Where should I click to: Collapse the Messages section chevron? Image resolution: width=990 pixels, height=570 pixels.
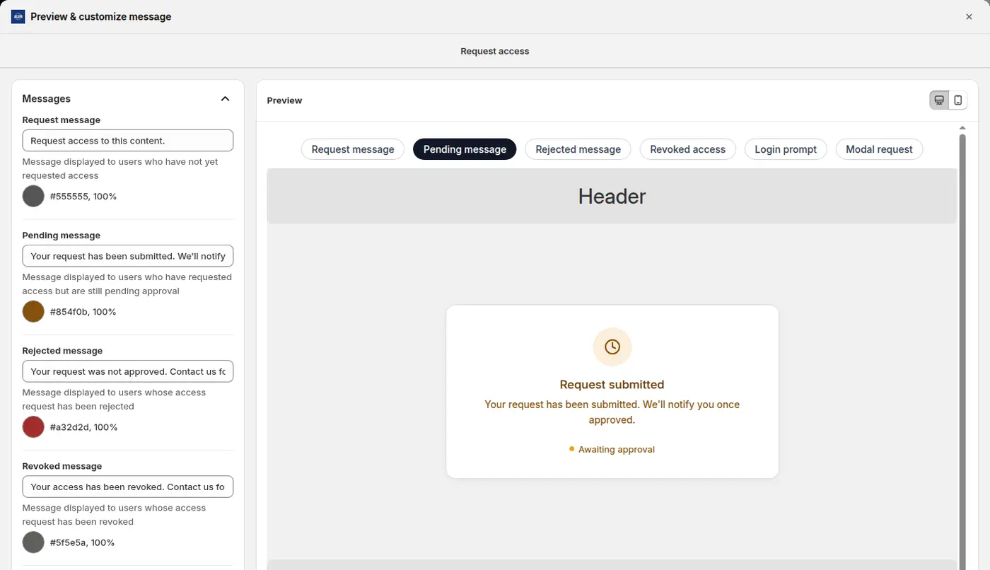tap(225, 99)
